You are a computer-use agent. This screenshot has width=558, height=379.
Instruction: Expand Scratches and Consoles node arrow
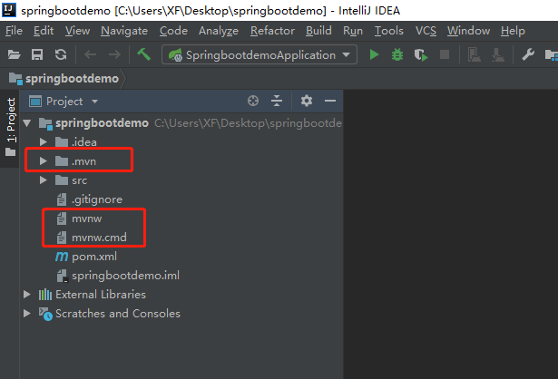click(26, 313)
